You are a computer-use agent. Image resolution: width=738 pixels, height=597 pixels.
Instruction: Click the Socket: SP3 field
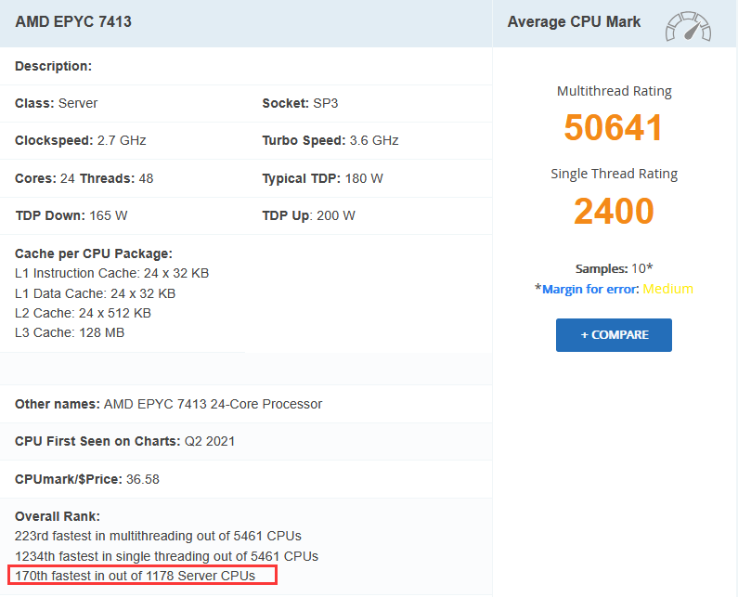coord(299,103)
